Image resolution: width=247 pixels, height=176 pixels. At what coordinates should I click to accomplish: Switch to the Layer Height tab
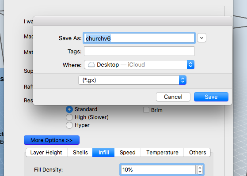click(47, 153)
